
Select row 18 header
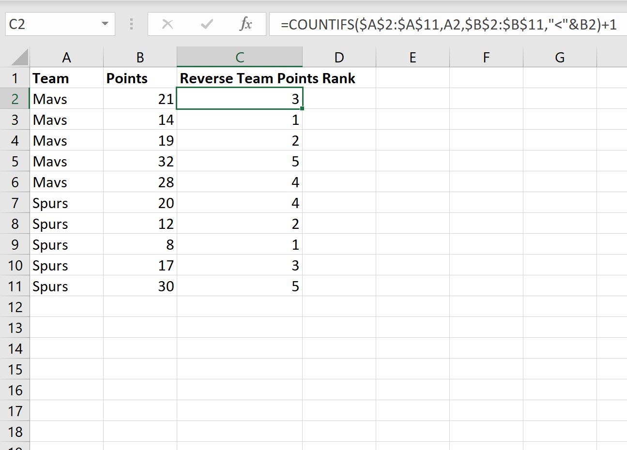click(15, 432)
